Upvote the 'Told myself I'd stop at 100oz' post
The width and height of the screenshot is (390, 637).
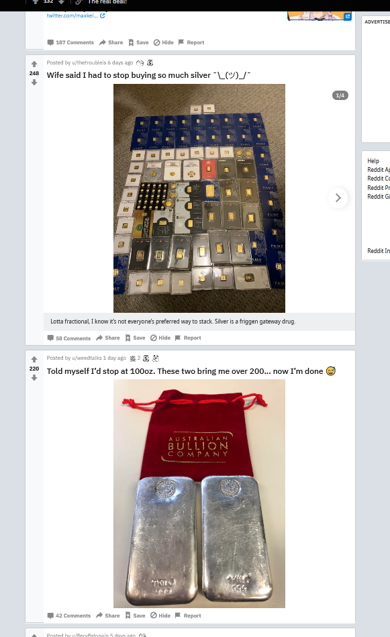34,360
